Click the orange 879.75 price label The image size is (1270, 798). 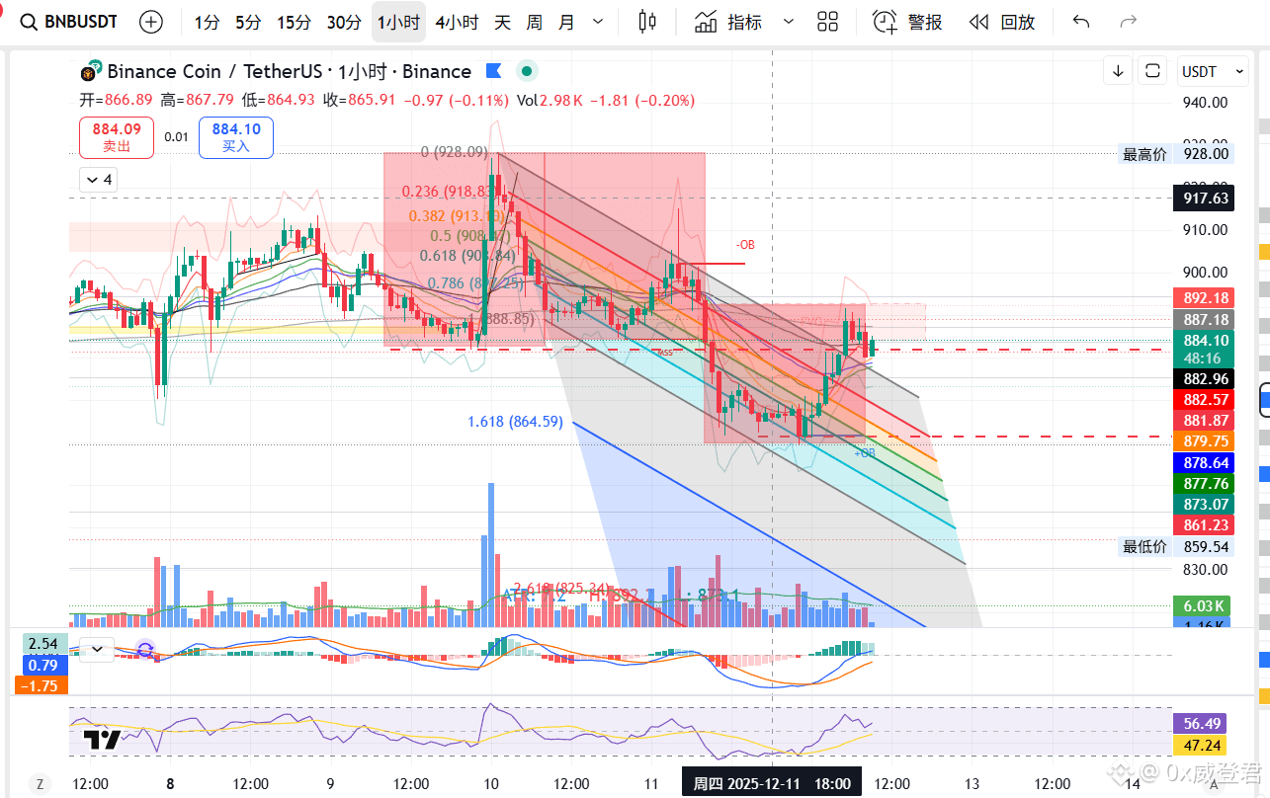(1203, 440)
